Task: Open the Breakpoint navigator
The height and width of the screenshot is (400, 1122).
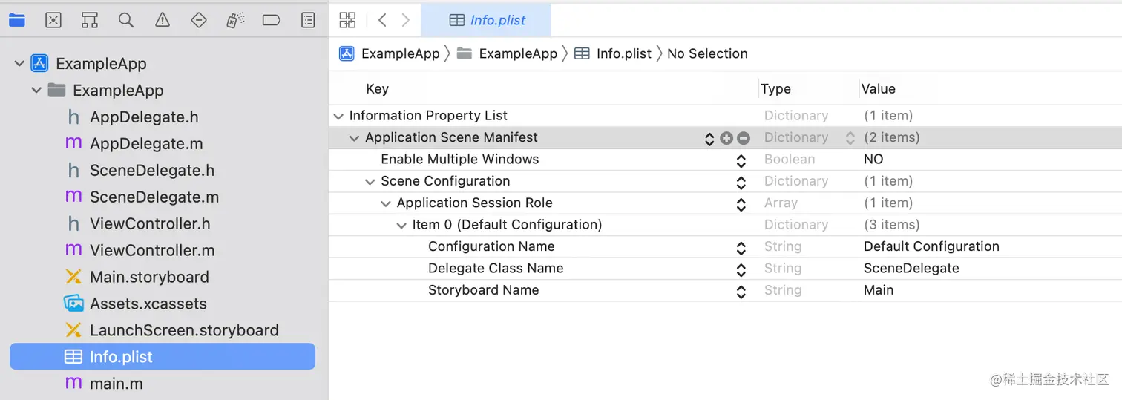Action: click(272, 20)
